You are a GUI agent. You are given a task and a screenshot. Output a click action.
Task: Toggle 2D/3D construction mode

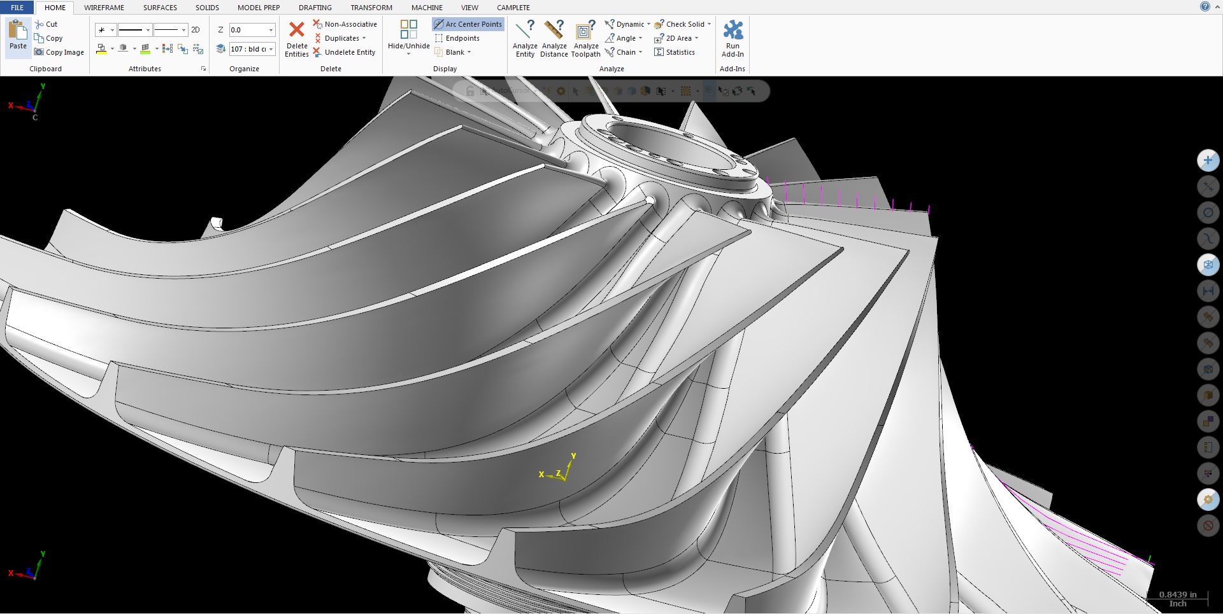tap(196, 30)
